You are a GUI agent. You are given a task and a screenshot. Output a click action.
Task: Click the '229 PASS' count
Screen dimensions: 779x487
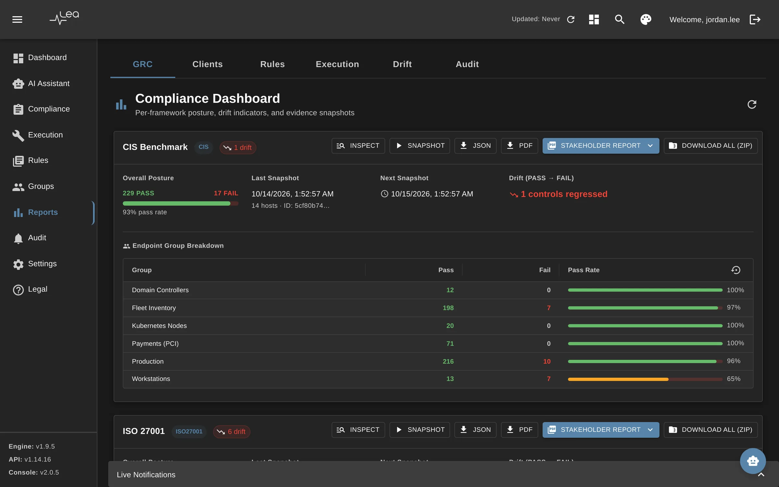138,193
